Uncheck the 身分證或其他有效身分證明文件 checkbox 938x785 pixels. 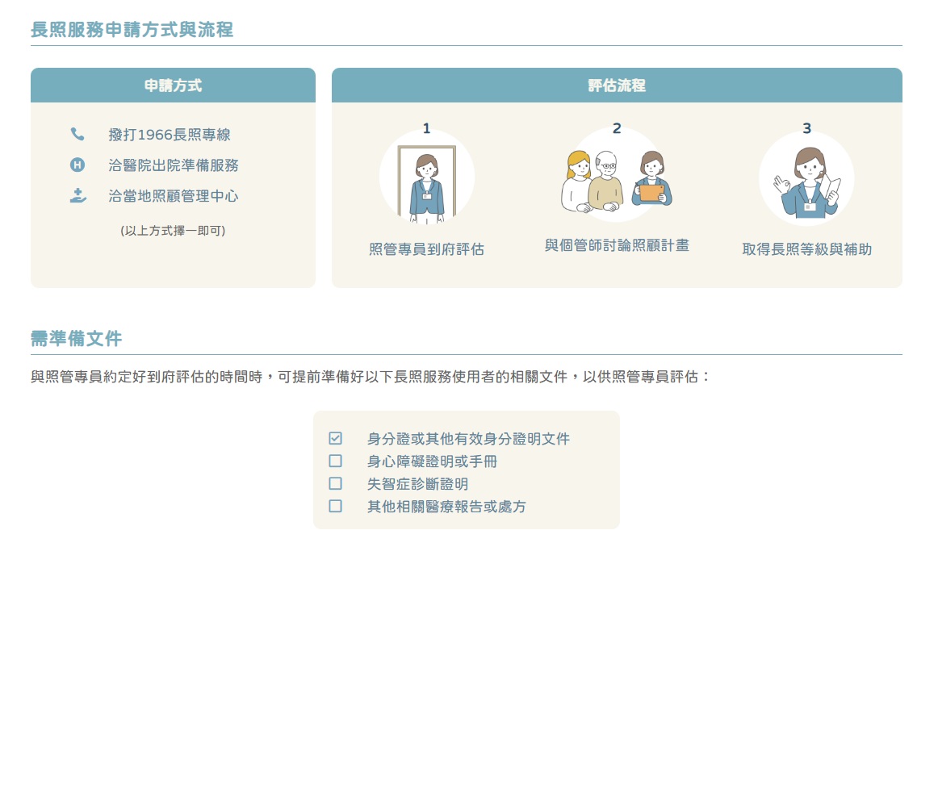(x=336, y=439)
